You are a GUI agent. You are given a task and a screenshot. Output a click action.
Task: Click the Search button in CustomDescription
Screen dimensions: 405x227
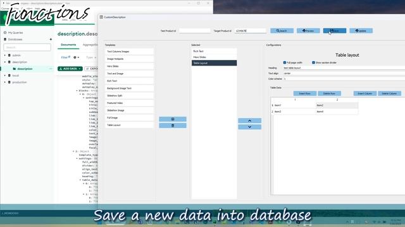coord(282,31)
